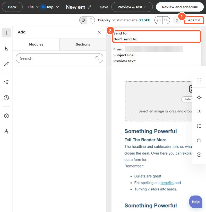206x212 pixels.
Task: Open the approval checkmark circle icon
Action: tap(199, 155)
